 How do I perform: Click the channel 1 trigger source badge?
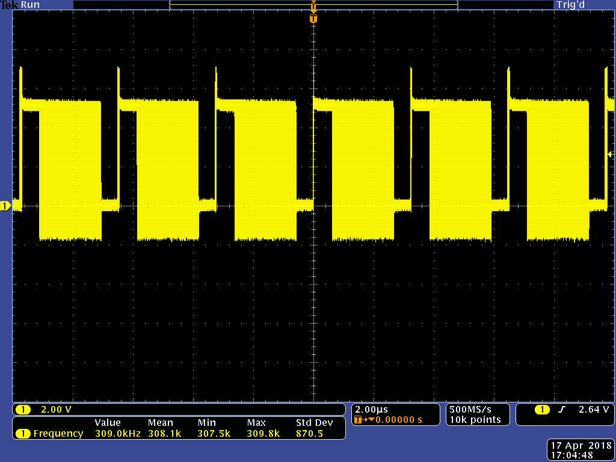click(x=542, y=410)
